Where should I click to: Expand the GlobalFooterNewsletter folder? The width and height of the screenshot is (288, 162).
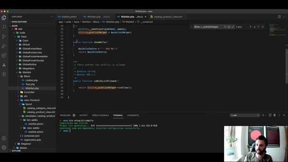tap(35, 56)
